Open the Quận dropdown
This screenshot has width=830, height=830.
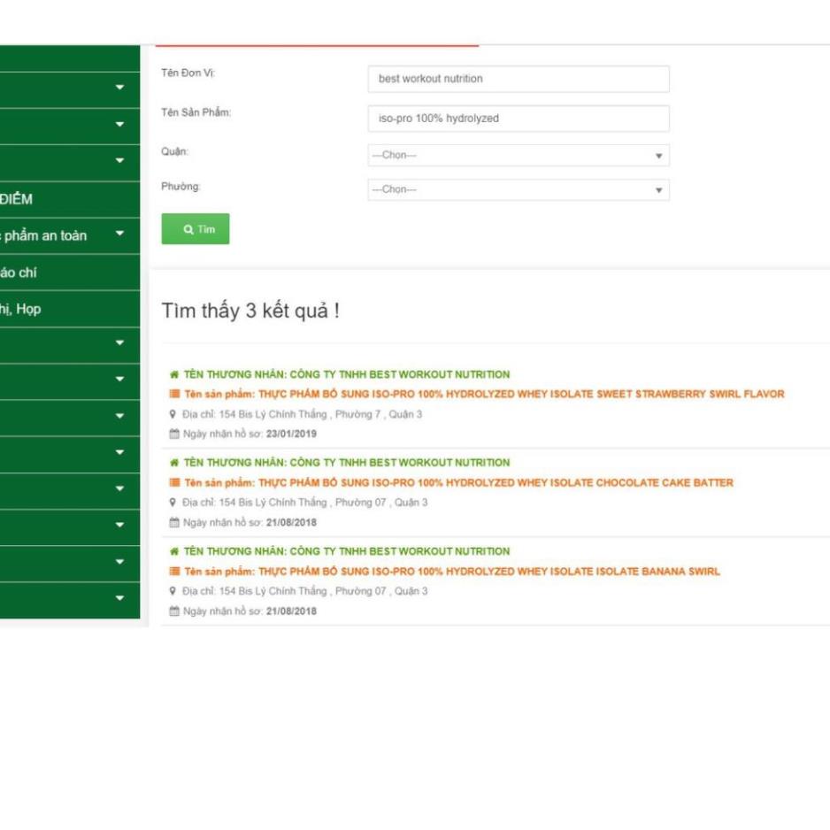coord(518,156)
